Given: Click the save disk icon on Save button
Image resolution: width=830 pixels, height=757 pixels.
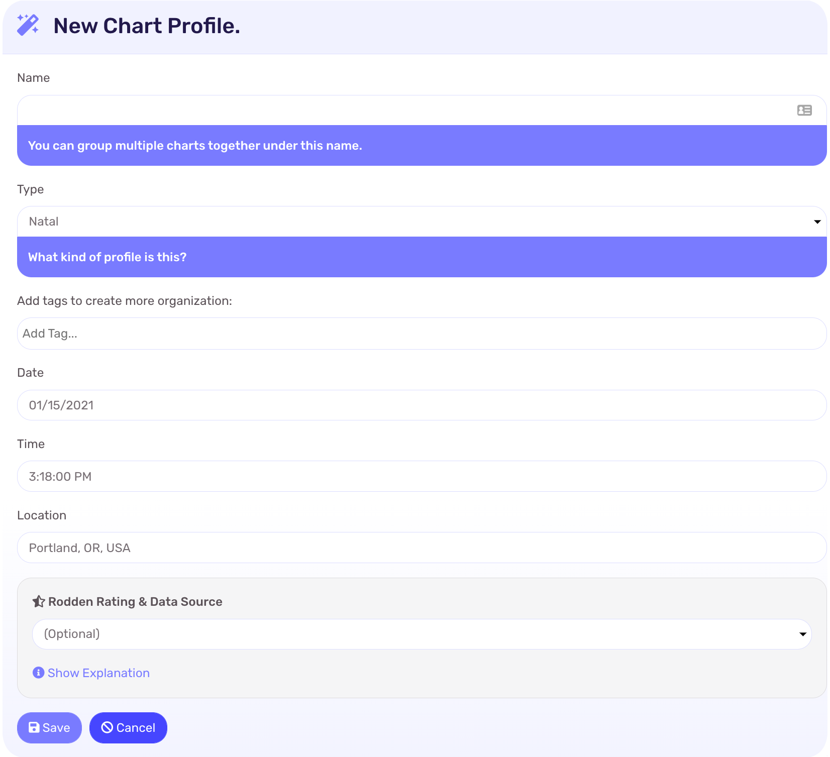Looking at the screenshot, I should pyautogui.click(x=33, y=727).
